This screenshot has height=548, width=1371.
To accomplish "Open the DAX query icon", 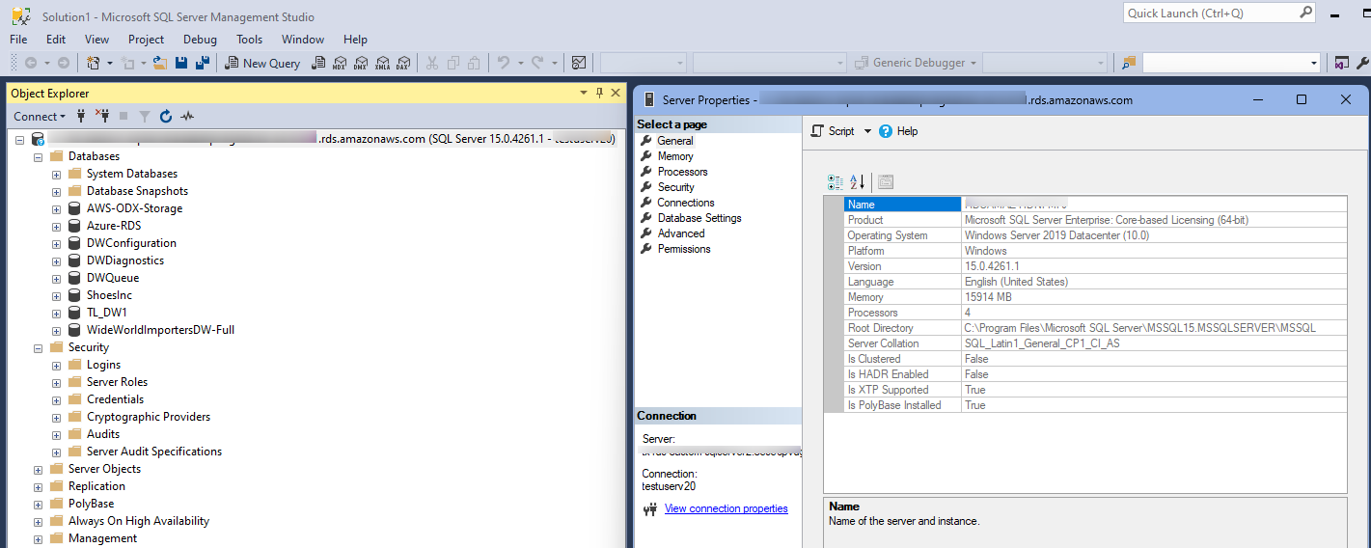I will 402,63.
